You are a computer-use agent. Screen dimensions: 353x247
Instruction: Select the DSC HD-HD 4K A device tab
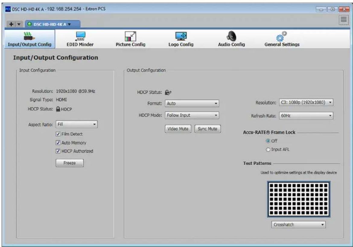pyautogui.click(x=52, y=24)
